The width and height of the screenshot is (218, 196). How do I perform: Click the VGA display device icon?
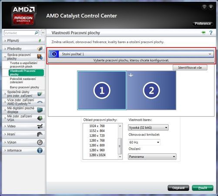(x=40, y=118)
